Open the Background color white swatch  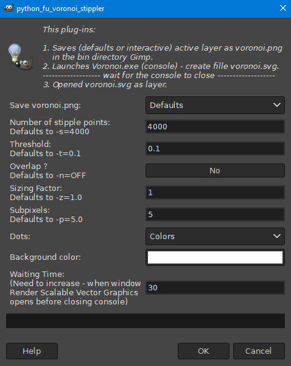[215, 257]
